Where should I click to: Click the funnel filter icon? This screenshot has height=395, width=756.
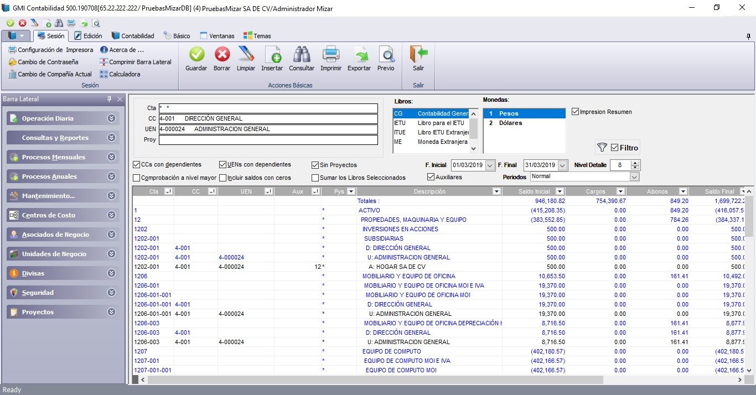pyautogui.click(x=602, y=148)
